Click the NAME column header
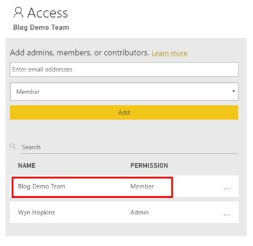The height and width of the screenshot is (246, 253). pyautogui.click(x=27, y=166)
